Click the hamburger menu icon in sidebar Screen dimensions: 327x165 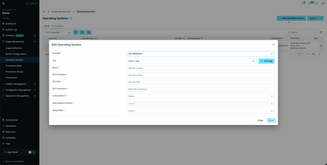4,3
